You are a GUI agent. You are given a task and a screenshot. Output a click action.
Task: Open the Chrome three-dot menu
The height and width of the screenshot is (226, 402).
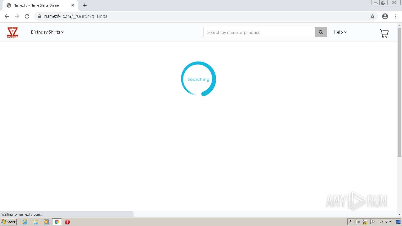click(395, 16)
